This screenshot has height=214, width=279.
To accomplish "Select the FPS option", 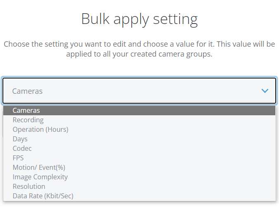I will pos(18,158).
